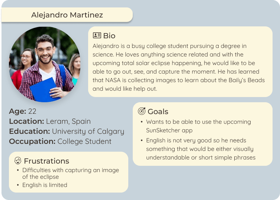Screen dimensions: 280x200
Task: Click the bold Occupation label
Action: tap(32, 141)
